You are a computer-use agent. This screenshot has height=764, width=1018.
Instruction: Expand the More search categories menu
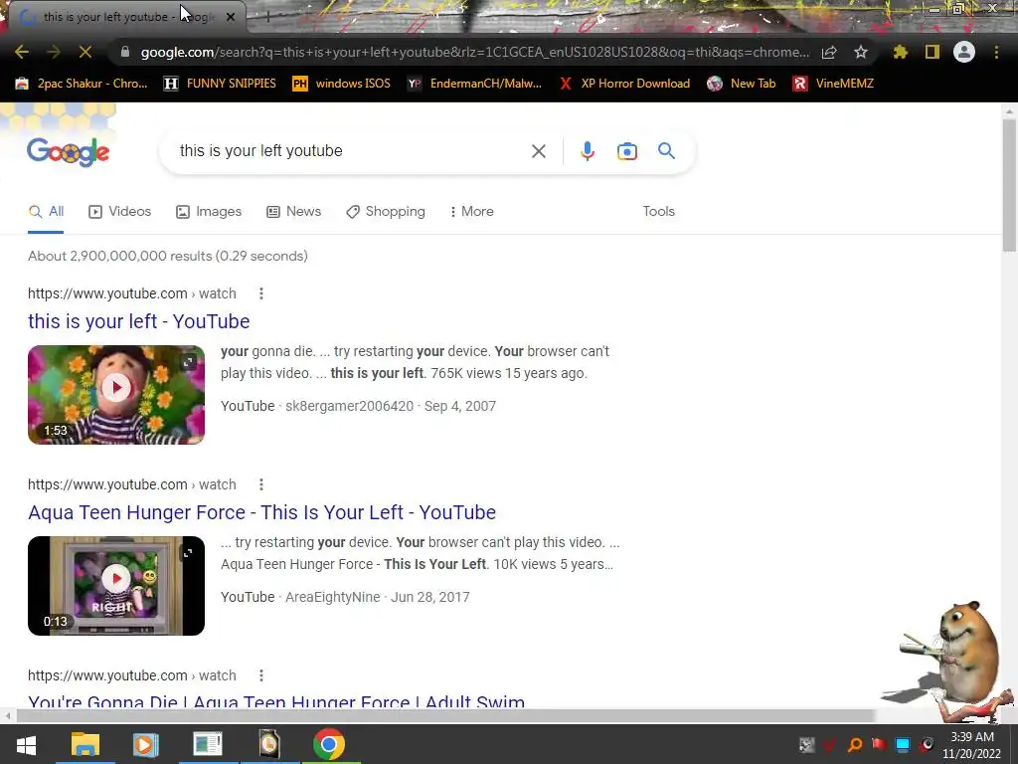[471, 211]
